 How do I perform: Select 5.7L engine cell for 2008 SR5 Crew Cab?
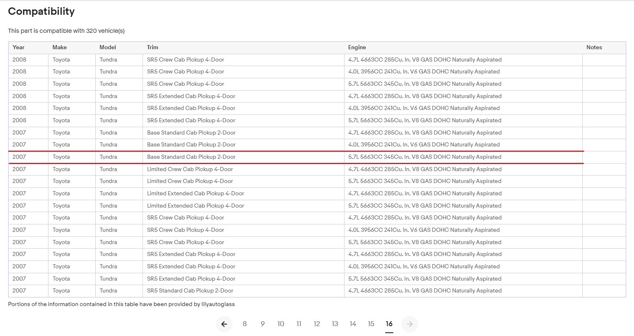463,84
